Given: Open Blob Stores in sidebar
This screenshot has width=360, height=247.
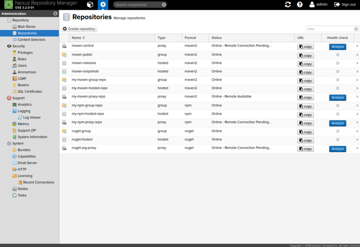Looking at the screenshot, I should click(27, 27).
